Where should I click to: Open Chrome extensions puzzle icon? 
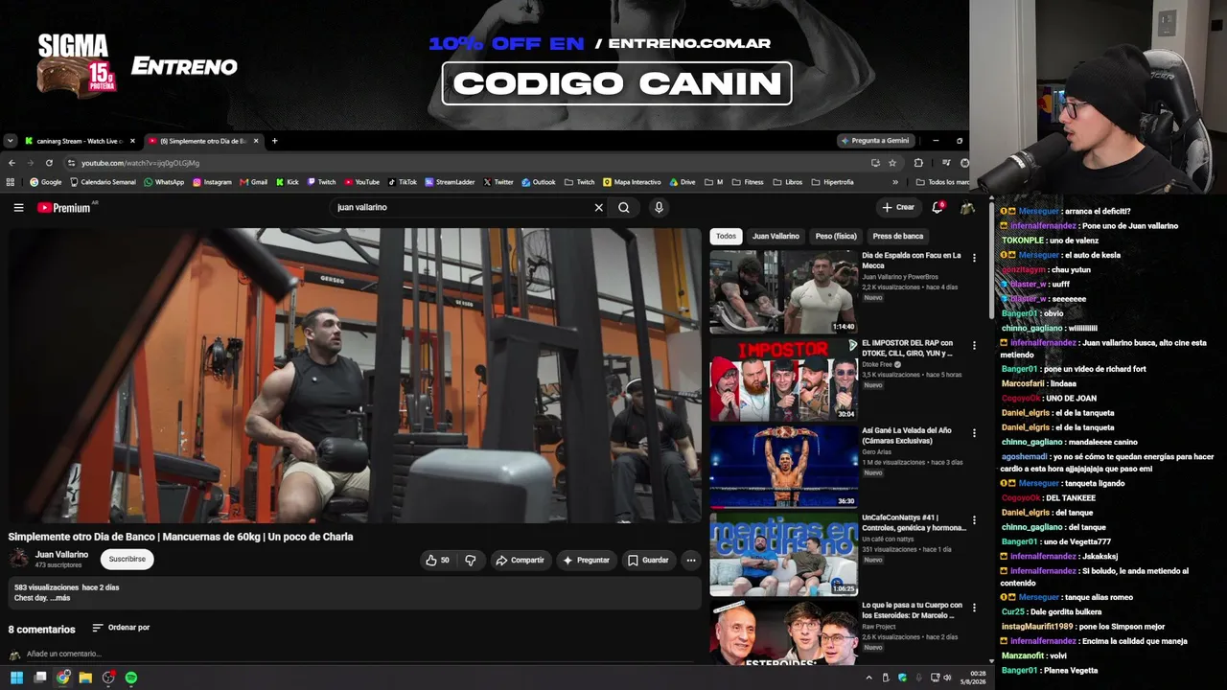pyautogui.click(x=918, y=163)
